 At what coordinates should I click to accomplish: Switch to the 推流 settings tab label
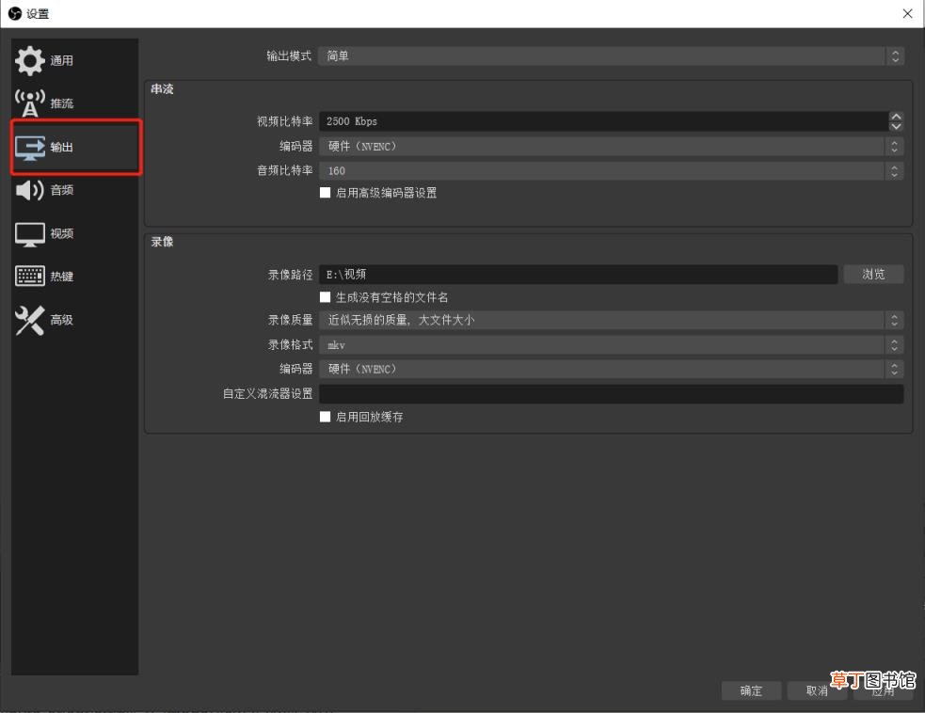pyautogui.click(x=61, y=103)
